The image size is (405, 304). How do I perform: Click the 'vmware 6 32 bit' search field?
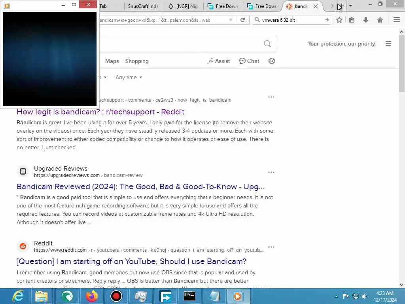pyautogui.click(x=292, y=20)
